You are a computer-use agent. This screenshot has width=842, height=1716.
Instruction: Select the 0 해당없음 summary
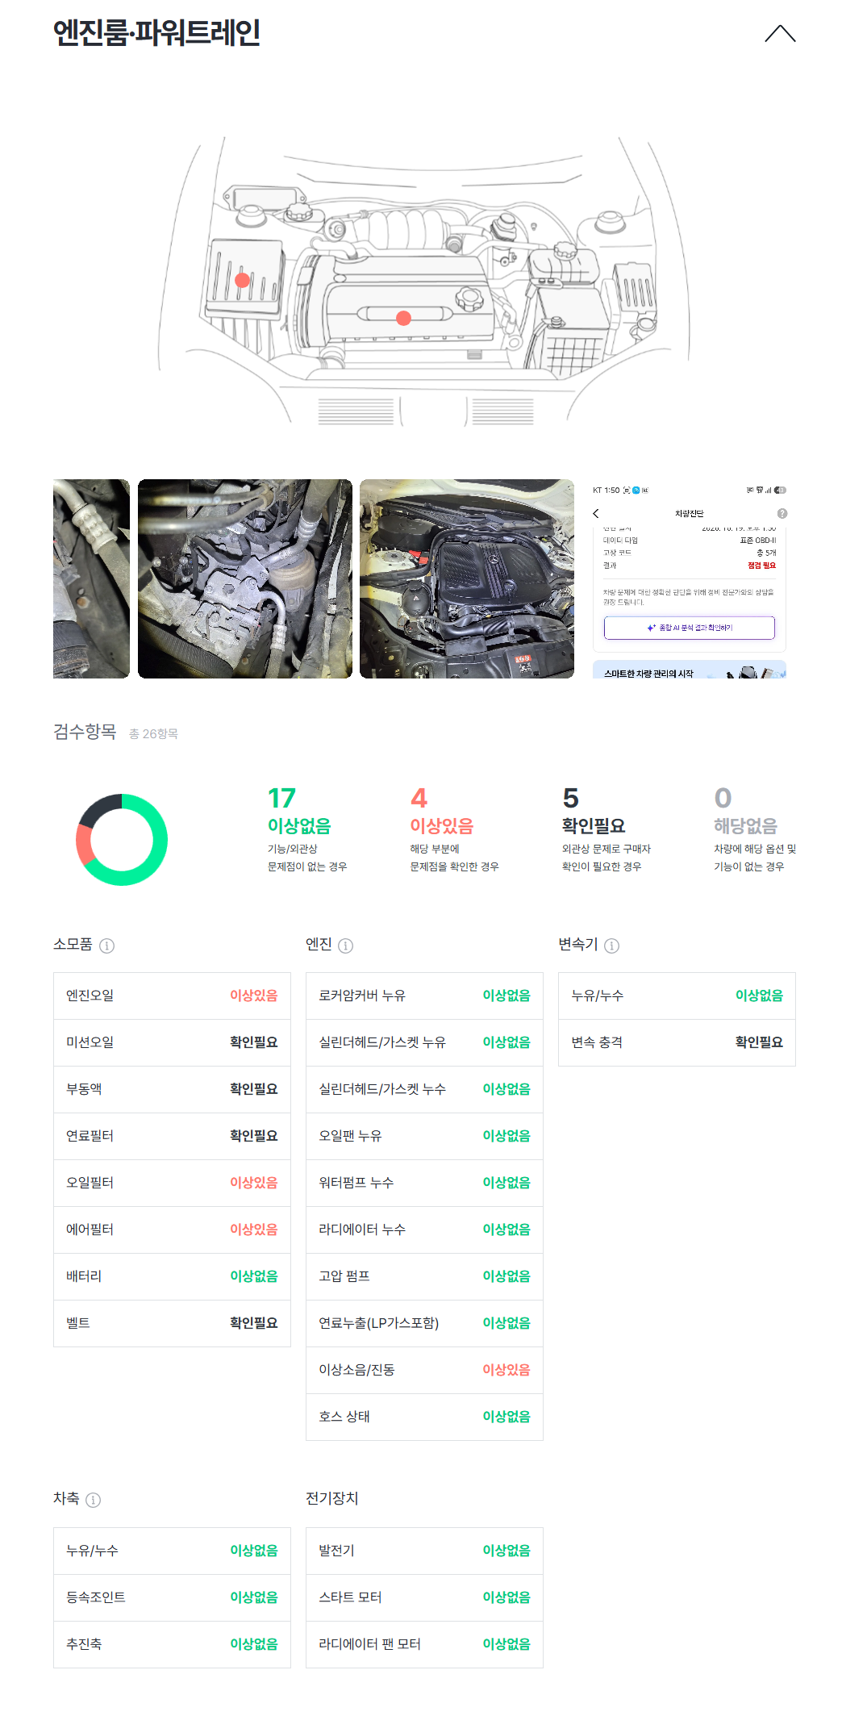click(755, 829)
